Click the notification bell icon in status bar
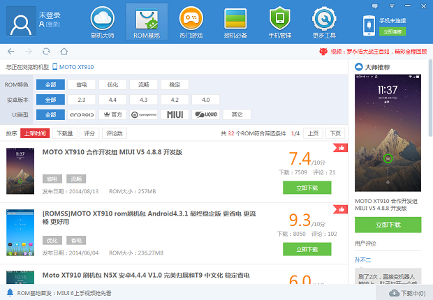This screenshot has height=300, width=433. tap(10, 292)
